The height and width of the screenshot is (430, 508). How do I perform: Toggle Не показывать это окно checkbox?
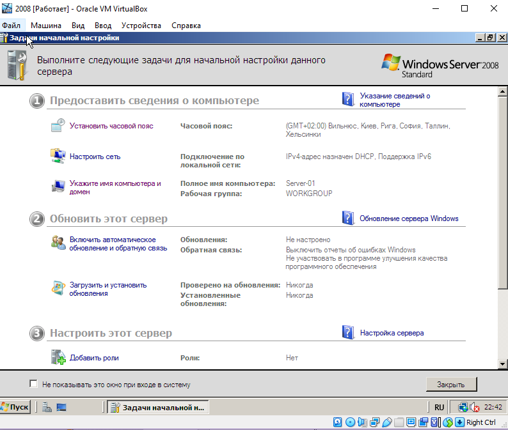33,384
